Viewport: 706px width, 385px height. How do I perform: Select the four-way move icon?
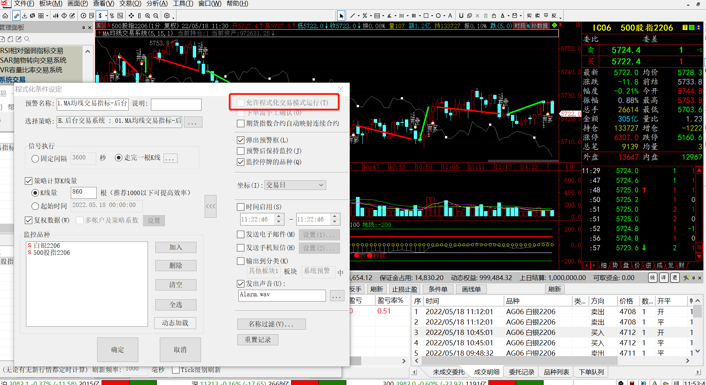coord(131,16)
